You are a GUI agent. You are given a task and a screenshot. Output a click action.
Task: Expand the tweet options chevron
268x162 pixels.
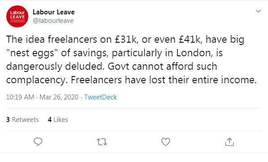click(258, 11)
